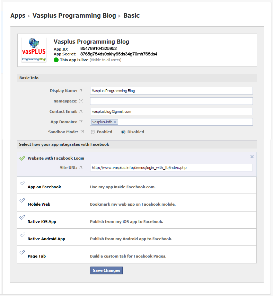Click '(Visible to all users)' text
This screenshot has width=273, height=296.
coord(105,60)
